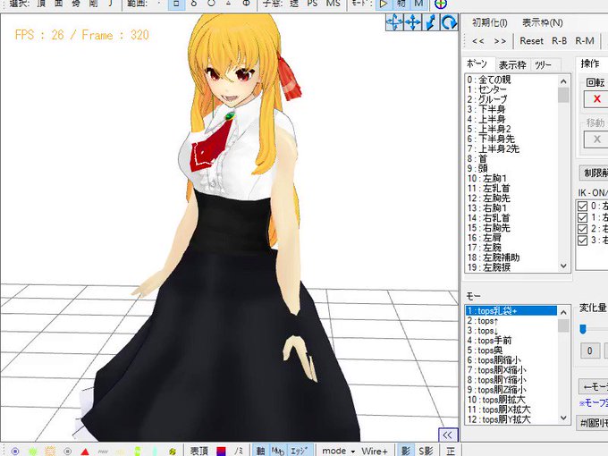
Task: Click the 変化量 morph slider handle
Action: 583,329
